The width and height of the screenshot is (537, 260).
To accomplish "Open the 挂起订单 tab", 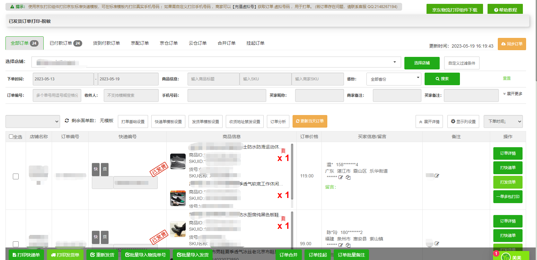I will [255, 43].
